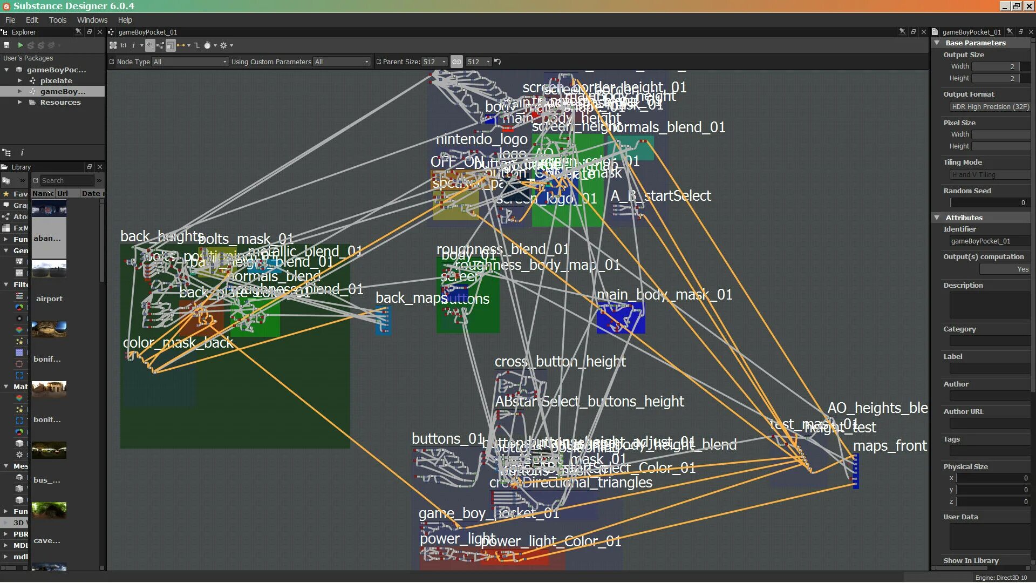Open the gear settings icon in graph toolbar

tap(223, 45)
